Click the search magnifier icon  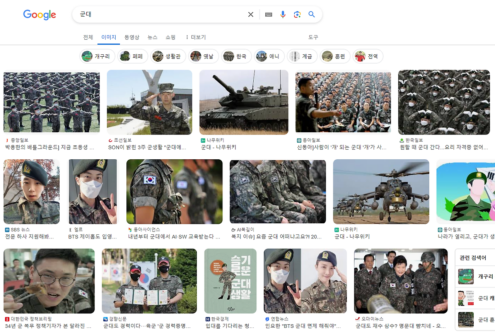312,14
